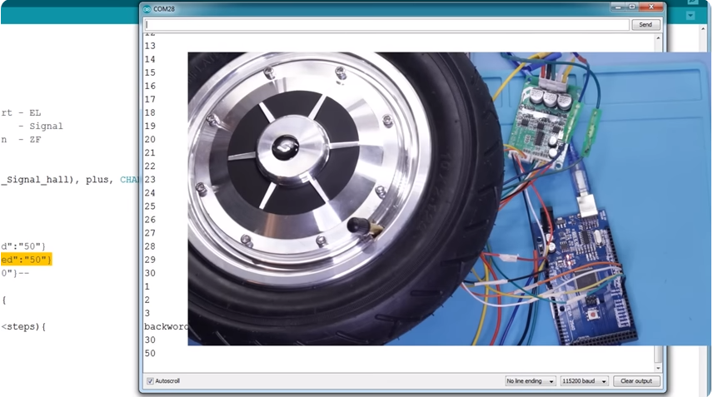Maximize the COM28 serial monitor window
The image size is (713, 397).
coord(632,7)
